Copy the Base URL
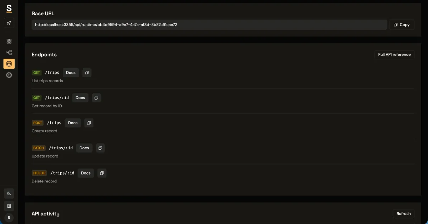This screenshot has height=224, width=428. (x=402, y=25)
